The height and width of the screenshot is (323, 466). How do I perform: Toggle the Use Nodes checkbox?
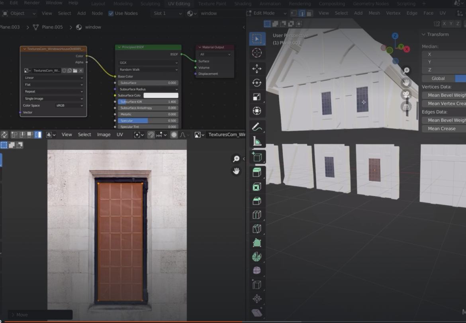pos(111,13)
